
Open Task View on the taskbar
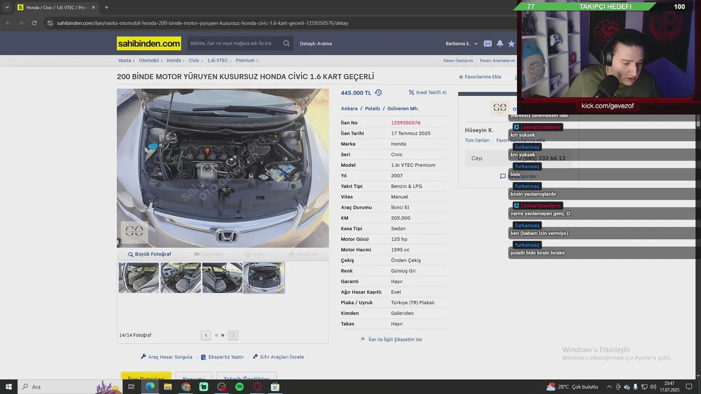click(131, 387)
